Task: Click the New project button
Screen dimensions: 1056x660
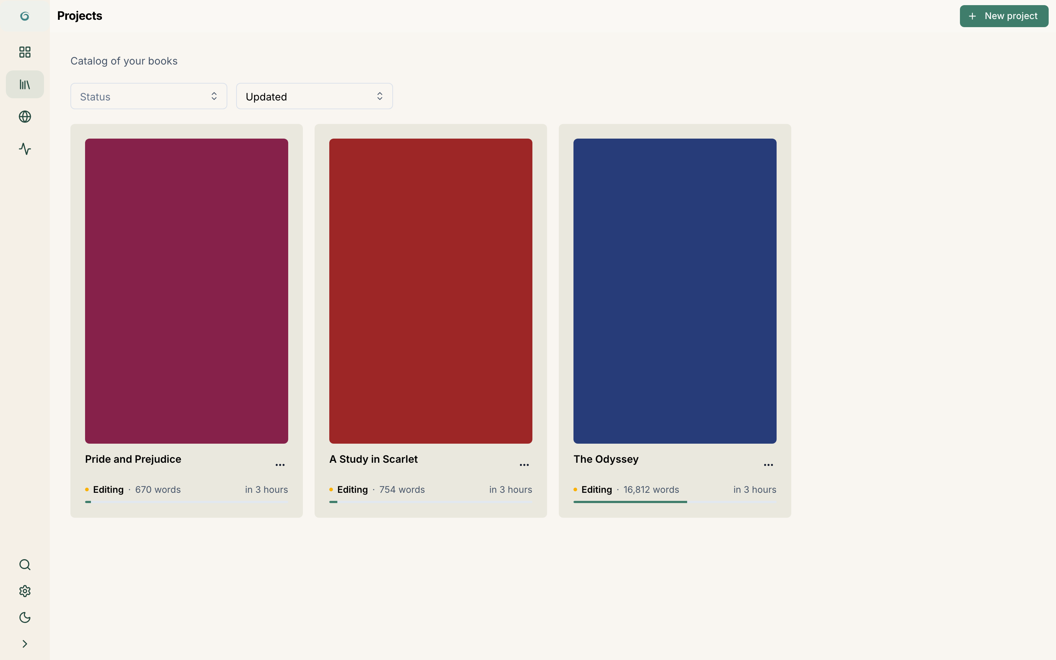Action: click(1004, 16)
